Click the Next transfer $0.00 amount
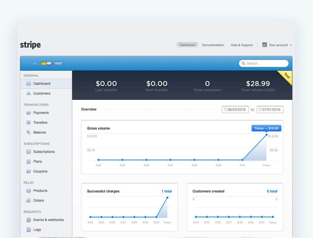Image resolution: width=313 pixels, height=238 pixels. pyautogui.click(x=157, y=84)
